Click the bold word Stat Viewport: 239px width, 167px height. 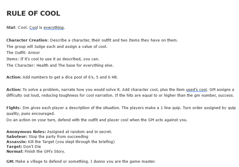[11, 28]
